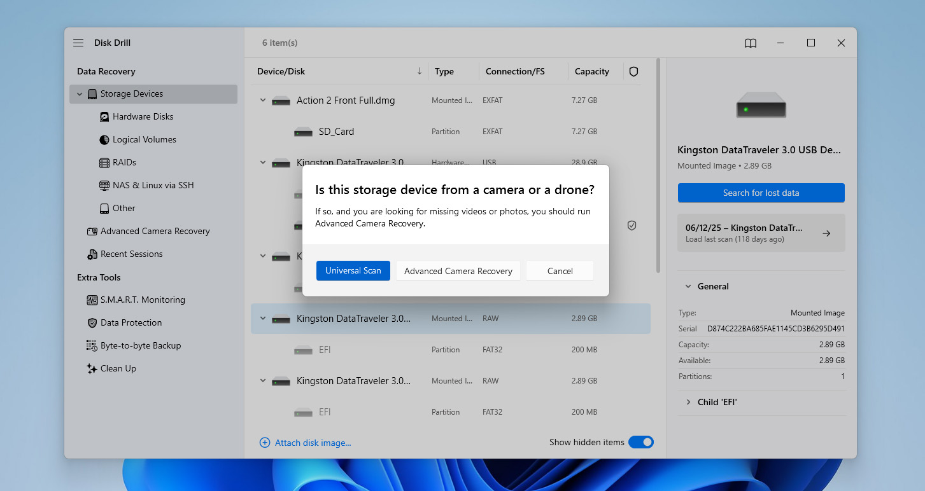Collapse the Storage Devices tree
The width and height of the screenshot is (925, 491).
(80, 94)
